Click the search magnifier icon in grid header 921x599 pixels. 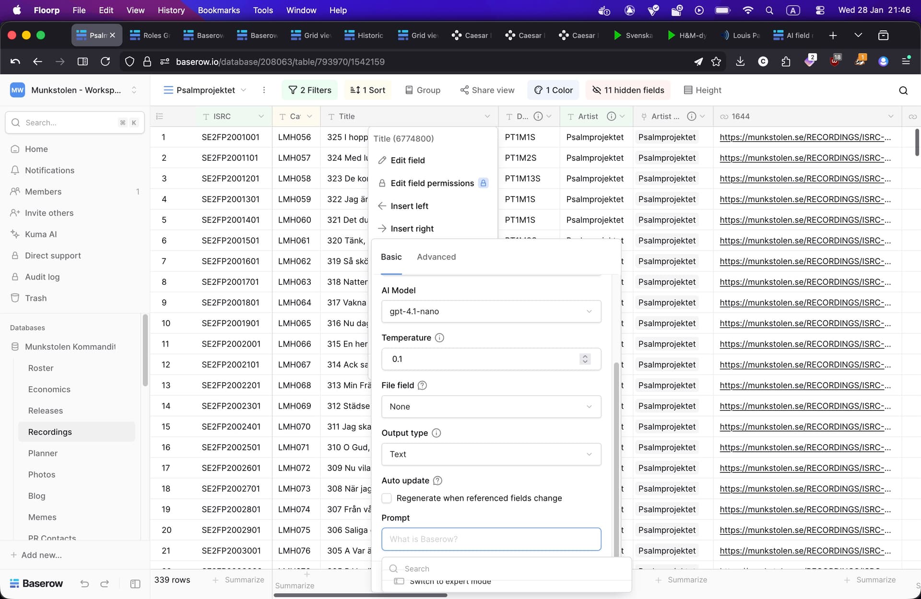[903, 91]
